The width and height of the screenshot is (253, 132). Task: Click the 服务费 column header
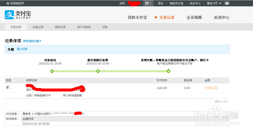coord(188,80)
